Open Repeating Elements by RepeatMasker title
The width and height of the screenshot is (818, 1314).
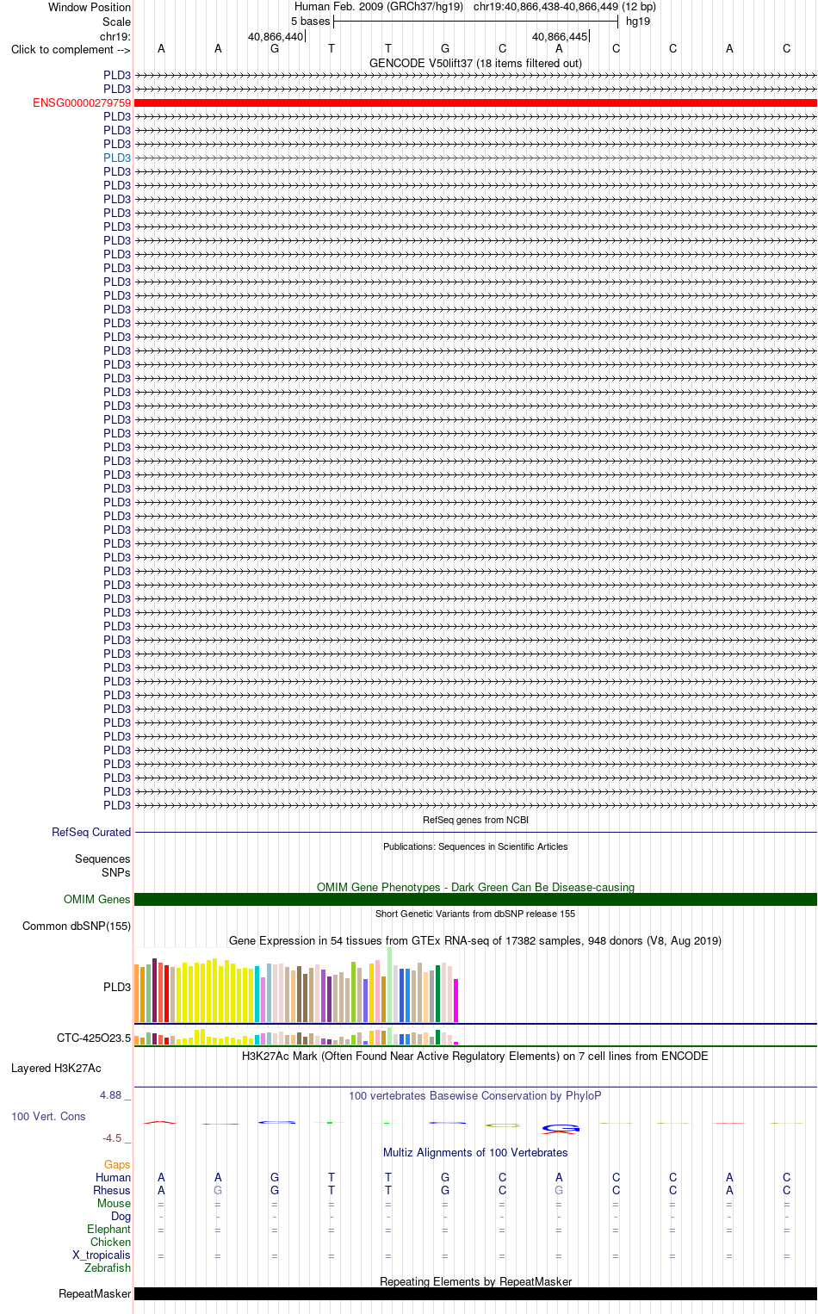click(475, 1281)
